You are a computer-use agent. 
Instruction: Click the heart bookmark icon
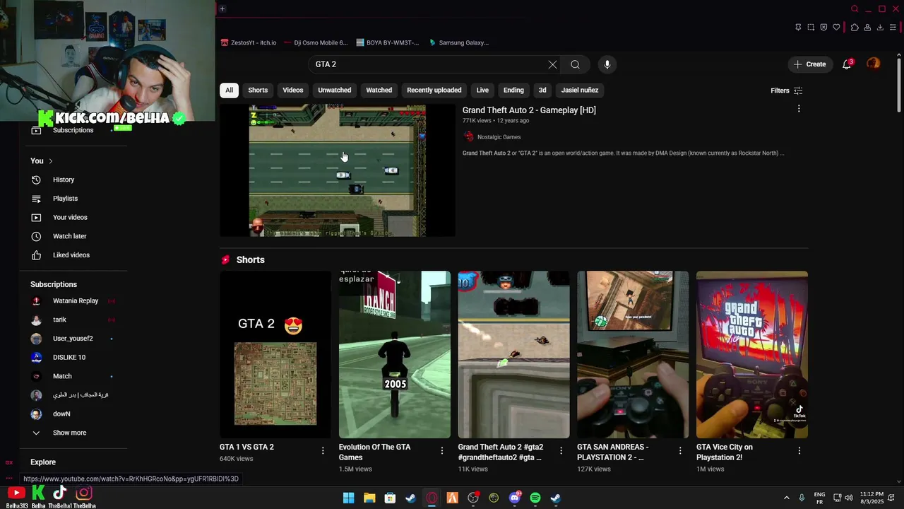click(x=836, y=28)
